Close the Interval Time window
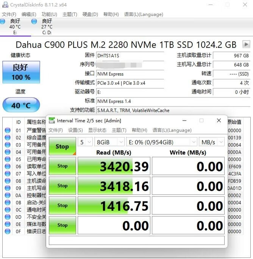This screenshot has width=253, height=259. pos(219,121)
